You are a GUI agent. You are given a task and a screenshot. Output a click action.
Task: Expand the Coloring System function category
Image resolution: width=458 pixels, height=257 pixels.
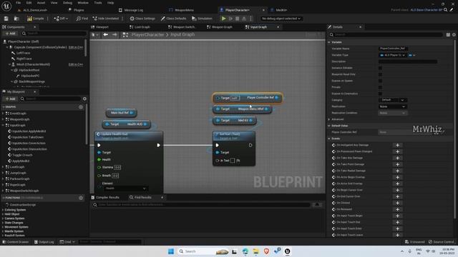pyautogui.click(x=3, y=210)
